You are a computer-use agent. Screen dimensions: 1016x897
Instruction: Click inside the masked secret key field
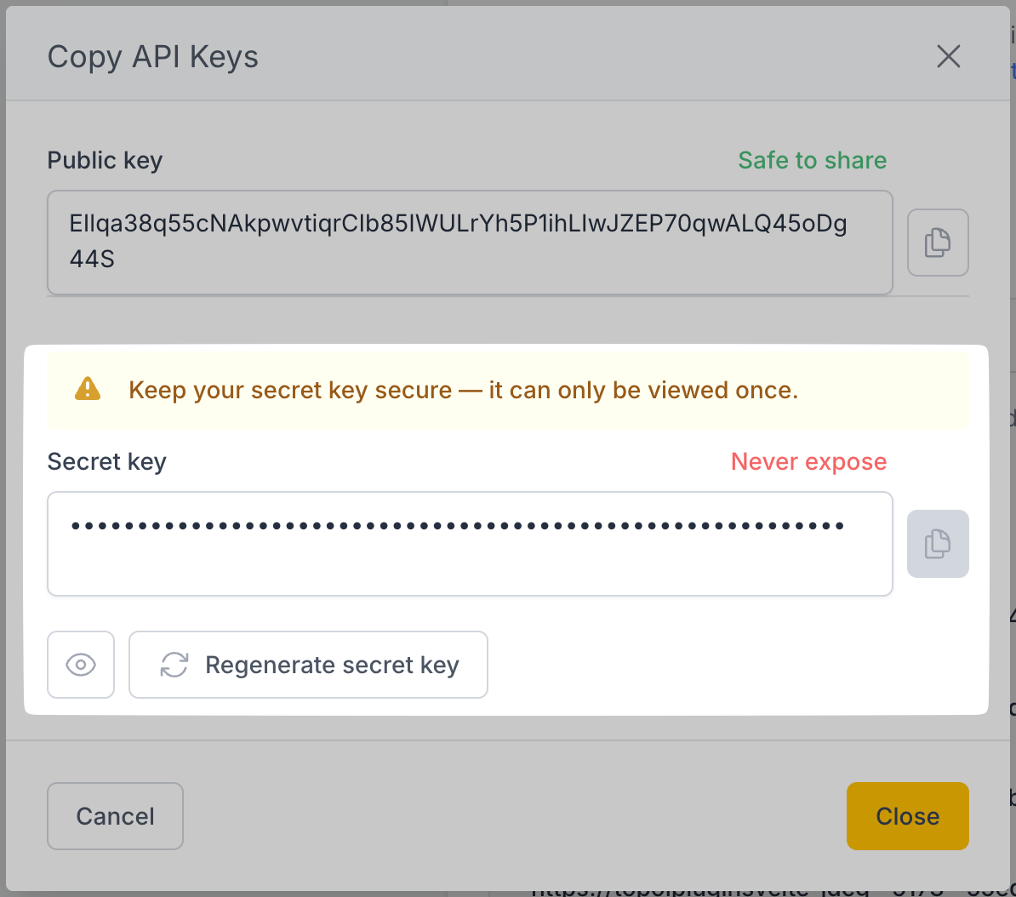point(470,544)
